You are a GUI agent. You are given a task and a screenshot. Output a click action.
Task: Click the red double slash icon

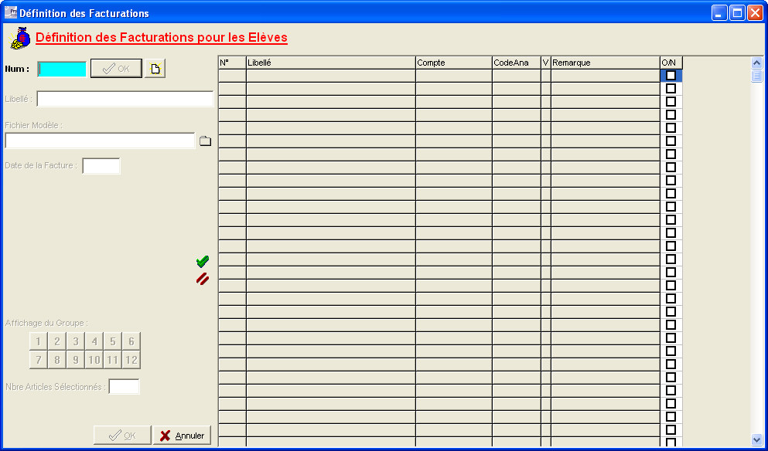[x=203, y=279]
